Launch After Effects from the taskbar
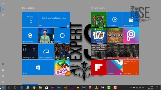 coord(53,87)
